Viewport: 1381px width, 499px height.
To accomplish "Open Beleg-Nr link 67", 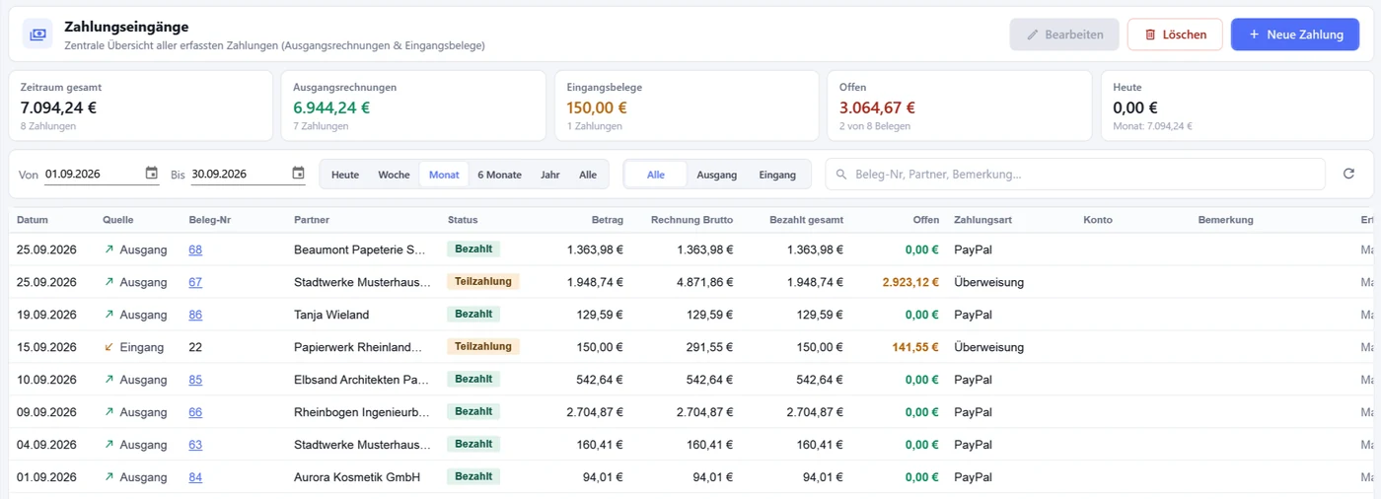I will [x=195, y=282].
